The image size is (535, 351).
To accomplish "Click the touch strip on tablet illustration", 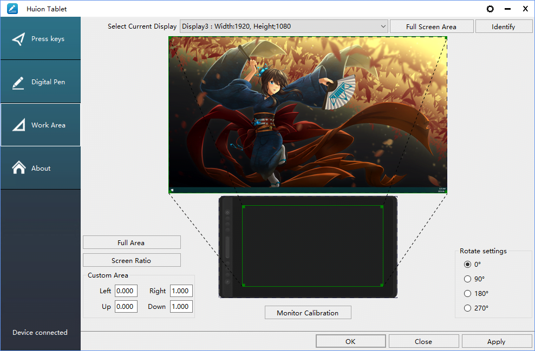I will tap(227, 247).
